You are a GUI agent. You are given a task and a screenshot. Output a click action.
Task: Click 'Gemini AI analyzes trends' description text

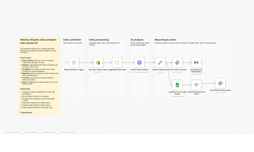pos(140,44)
